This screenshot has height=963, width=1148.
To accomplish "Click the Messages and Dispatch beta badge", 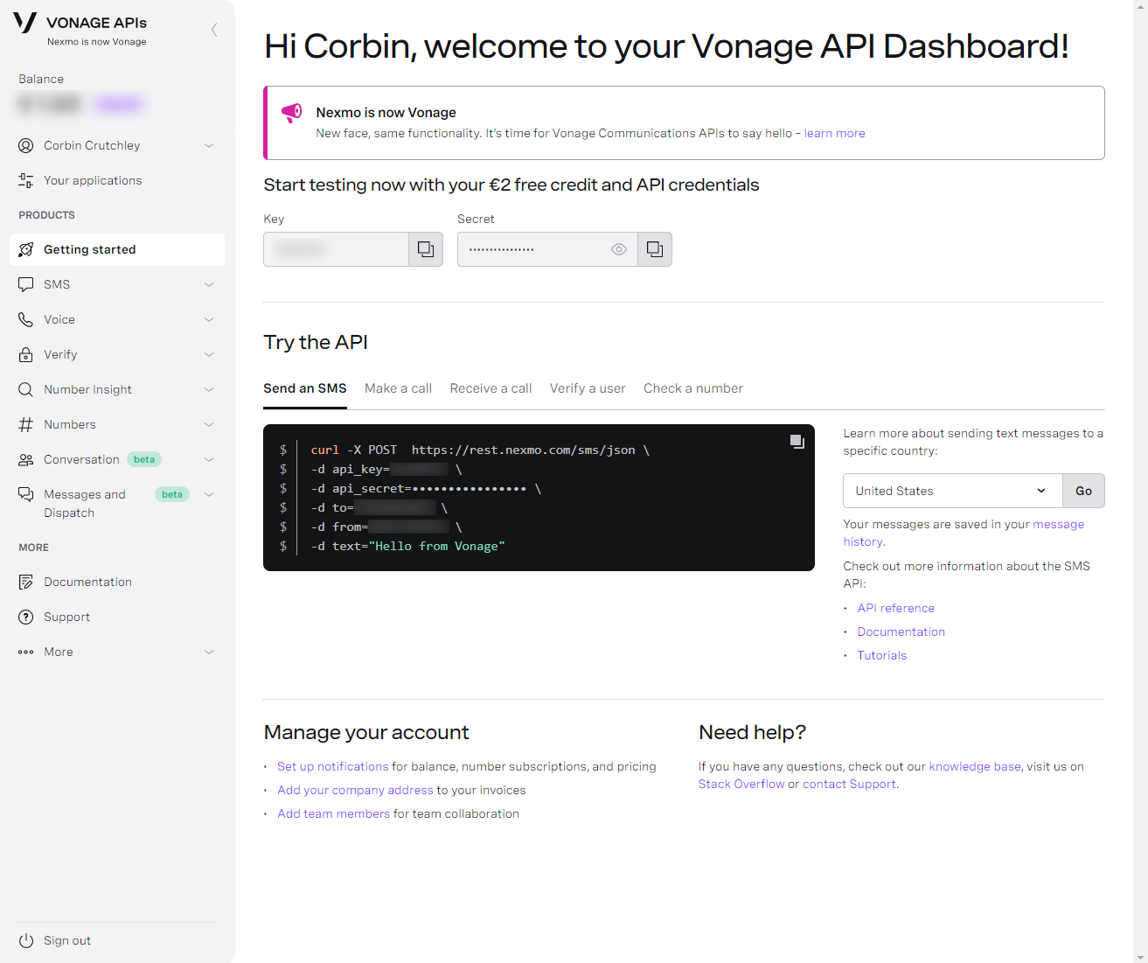I will (172, 494).
